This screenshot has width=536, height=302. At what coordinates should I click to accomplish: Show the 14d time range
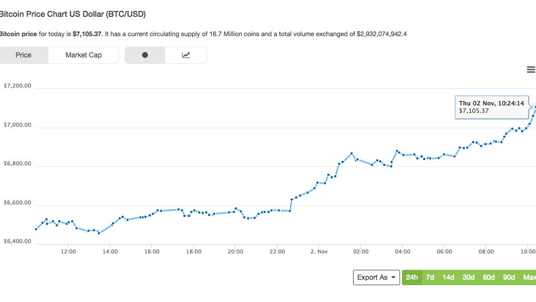click(x=448, y=277)
